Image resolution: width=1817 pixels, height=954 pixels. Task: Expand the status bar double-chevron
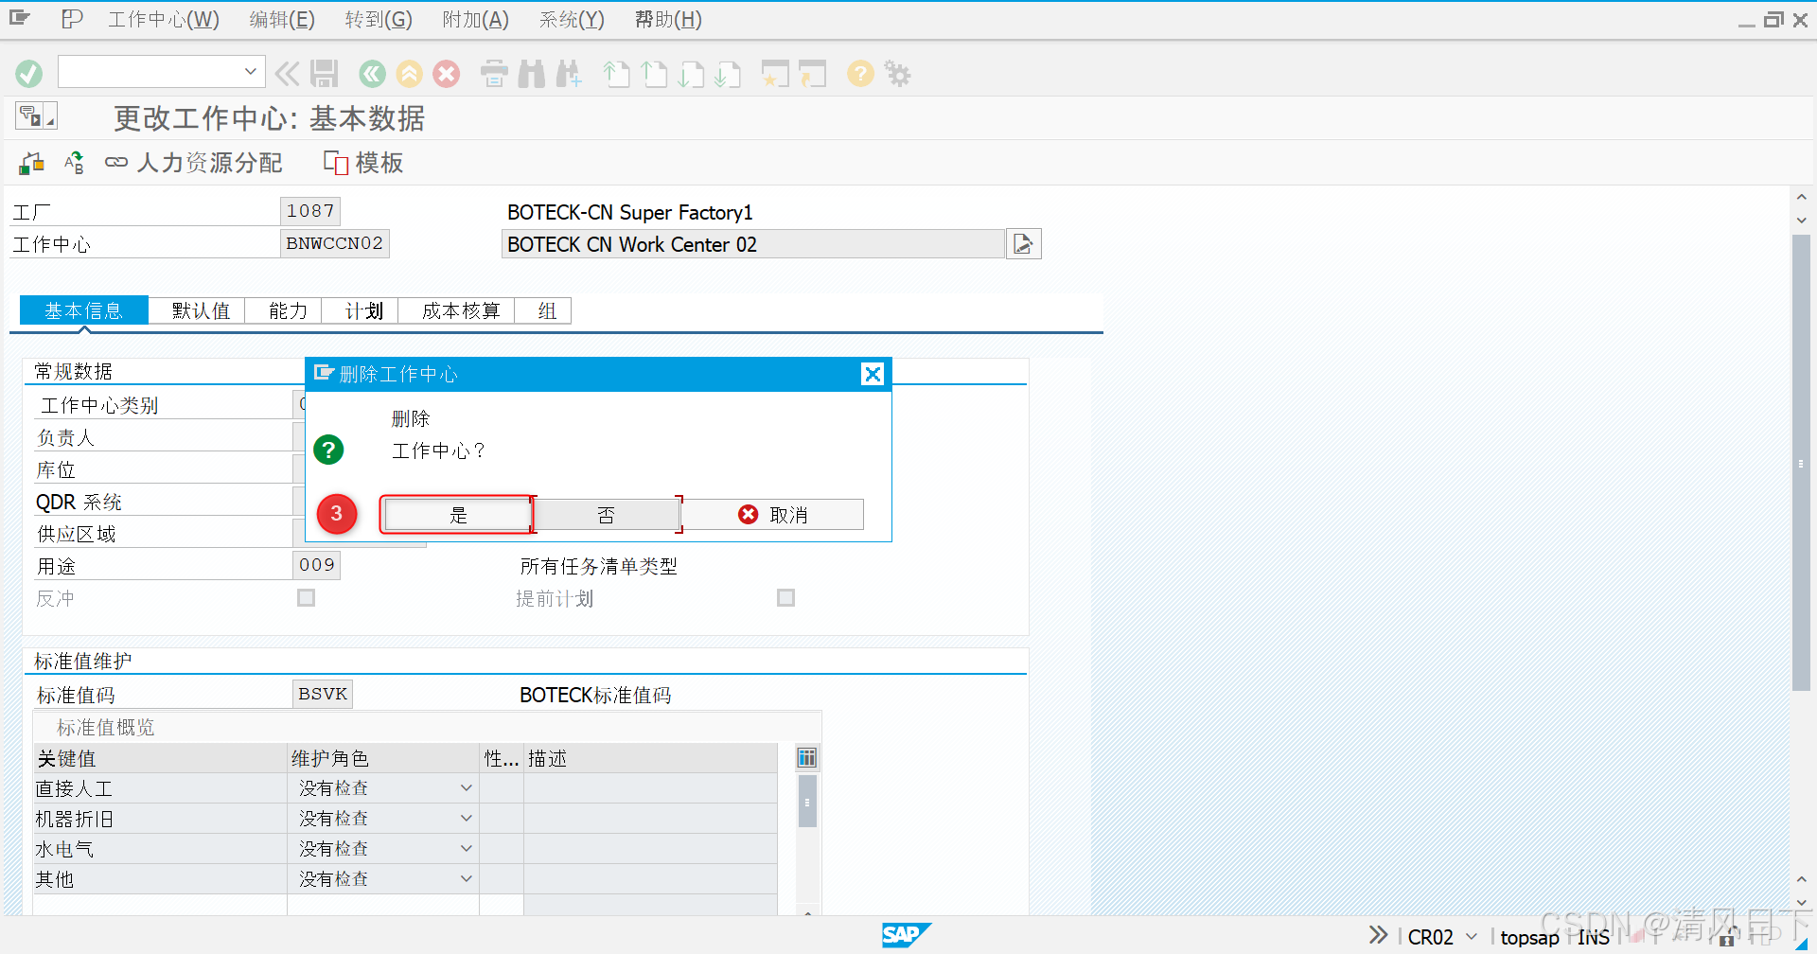coord(1378,935)
